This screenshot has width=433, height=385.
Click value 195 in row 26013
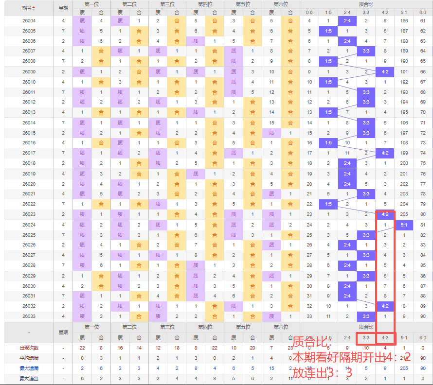click(x=404, y=112)
